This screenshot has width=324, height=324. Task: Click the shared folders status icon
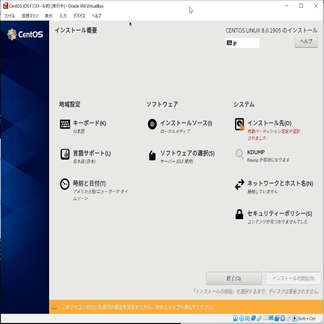coord(265,318)
